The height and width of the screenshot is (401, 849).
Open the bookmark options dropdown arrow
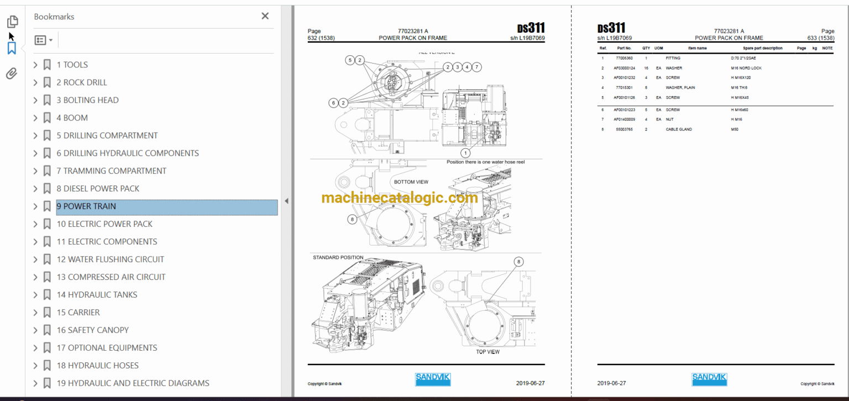[x=51, y=40]
